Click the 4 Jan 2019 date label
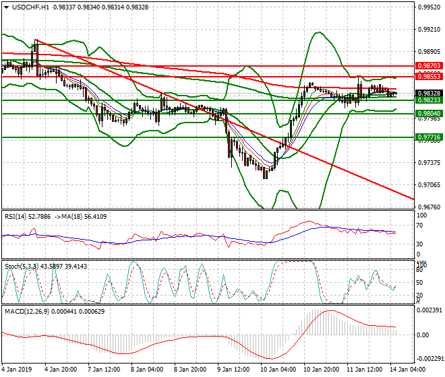Screen dimensions: 445x377 pos(17,370)
